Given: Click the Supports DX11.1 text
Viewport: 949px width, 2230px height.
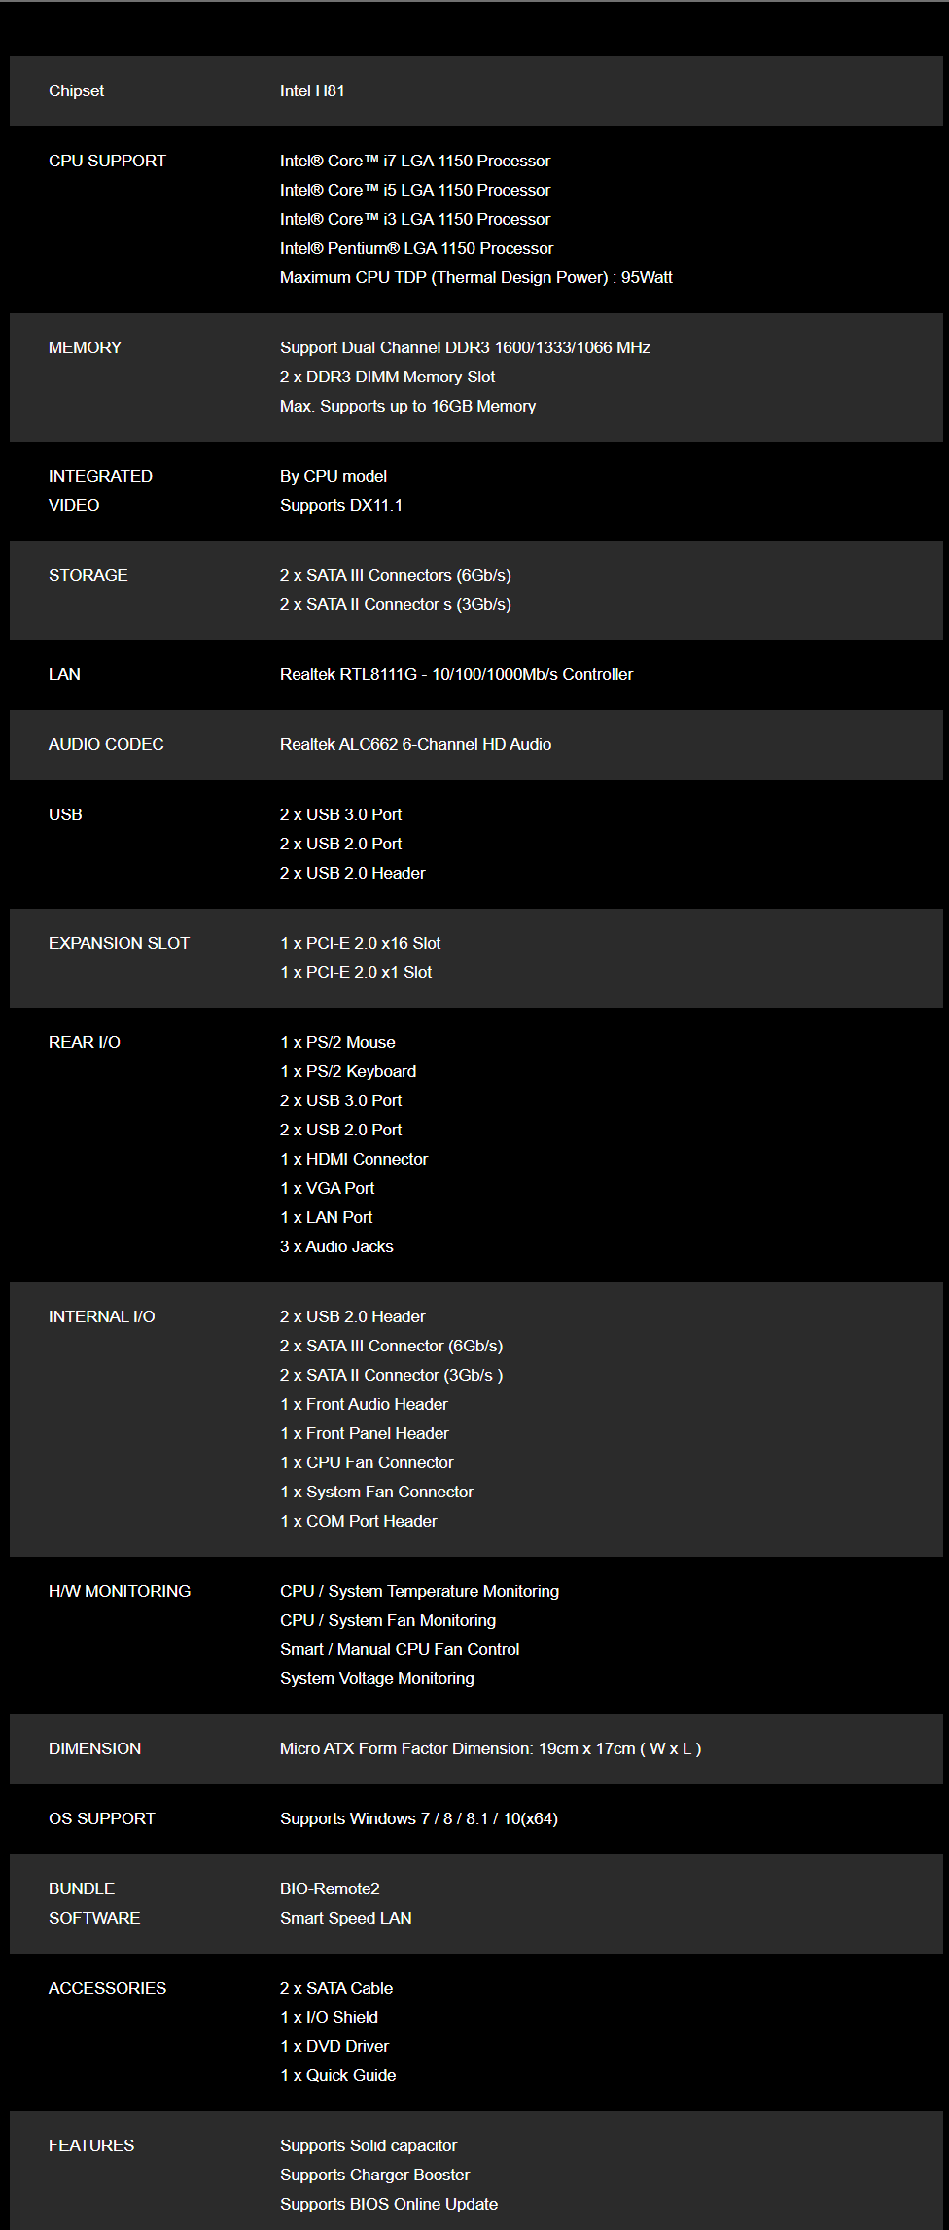Looking at the screenshot, I should (x=341, y=505).
